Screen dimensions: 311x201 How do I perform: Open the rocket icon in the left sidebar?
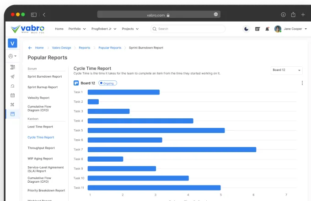pos(12,76)
